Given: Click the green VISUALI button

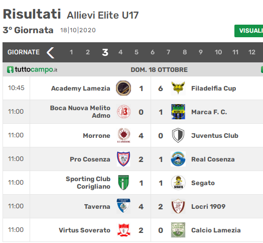Looking at the screenshot, I should (x=248, y=31).
